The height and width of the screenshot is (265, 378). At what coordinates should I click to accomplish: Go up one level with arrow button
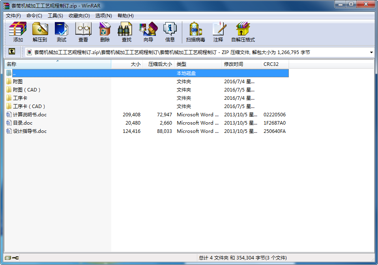[x=12, y=52]
